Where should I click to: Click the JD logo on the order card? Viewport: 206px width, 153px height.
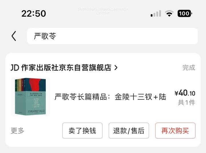coord(15,68)
